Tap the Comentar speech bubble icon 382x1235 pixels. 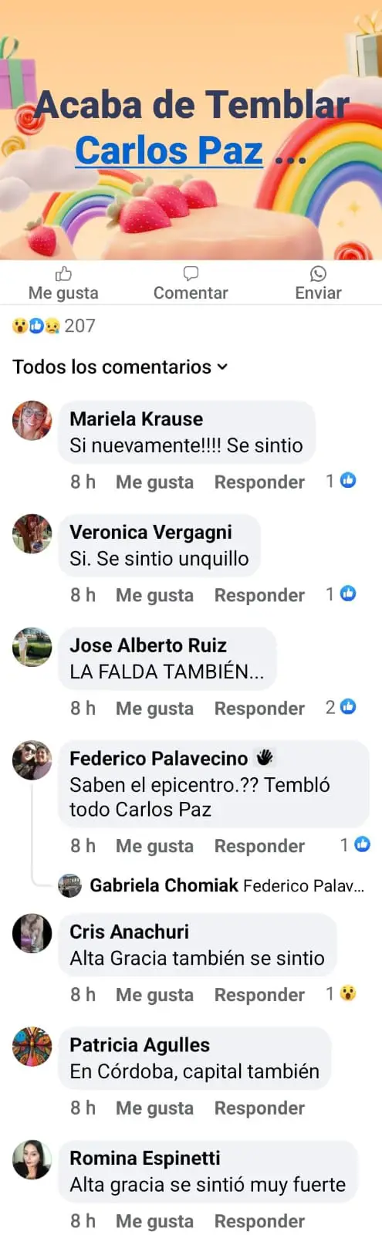[191, 273]
